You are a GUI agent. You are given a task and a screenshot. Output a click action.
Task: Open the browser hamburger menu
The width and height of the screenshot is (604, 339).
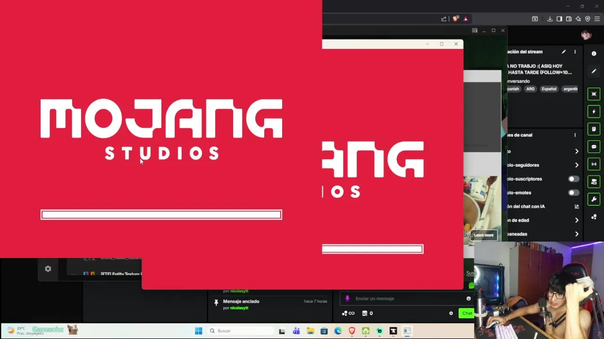[597, 19]
